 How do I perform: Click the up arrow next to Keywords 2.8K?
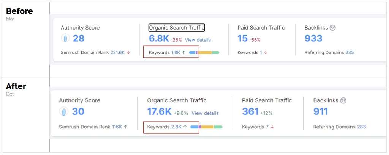click(x=185, y=127)
